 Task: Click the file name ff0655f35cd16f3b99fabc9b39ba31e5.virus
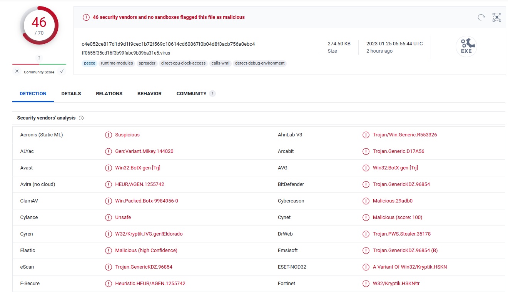126,53
